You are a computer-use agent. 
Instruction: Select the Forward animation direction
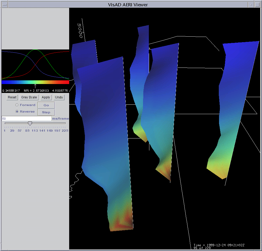tap(17, 105)
